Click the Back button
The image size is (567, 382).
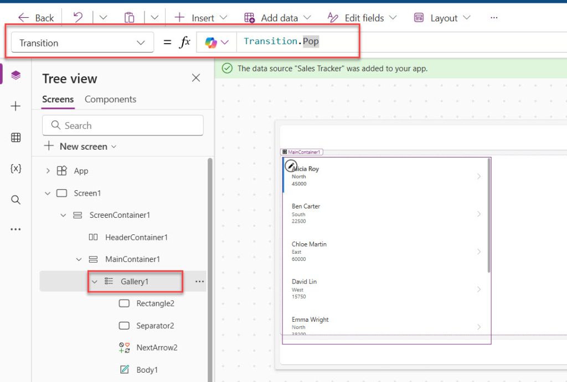coord(36,18)
